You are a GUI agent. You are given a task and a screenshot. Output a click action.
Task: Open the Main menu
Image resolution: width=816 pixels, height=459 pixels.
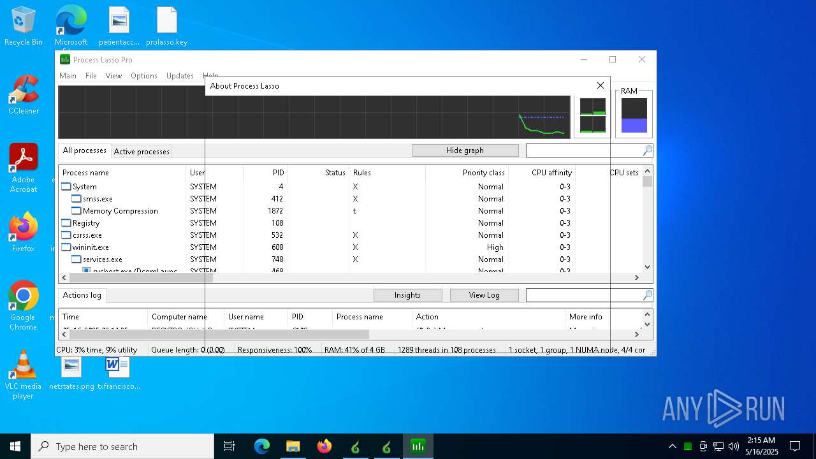tap(68, 76)
